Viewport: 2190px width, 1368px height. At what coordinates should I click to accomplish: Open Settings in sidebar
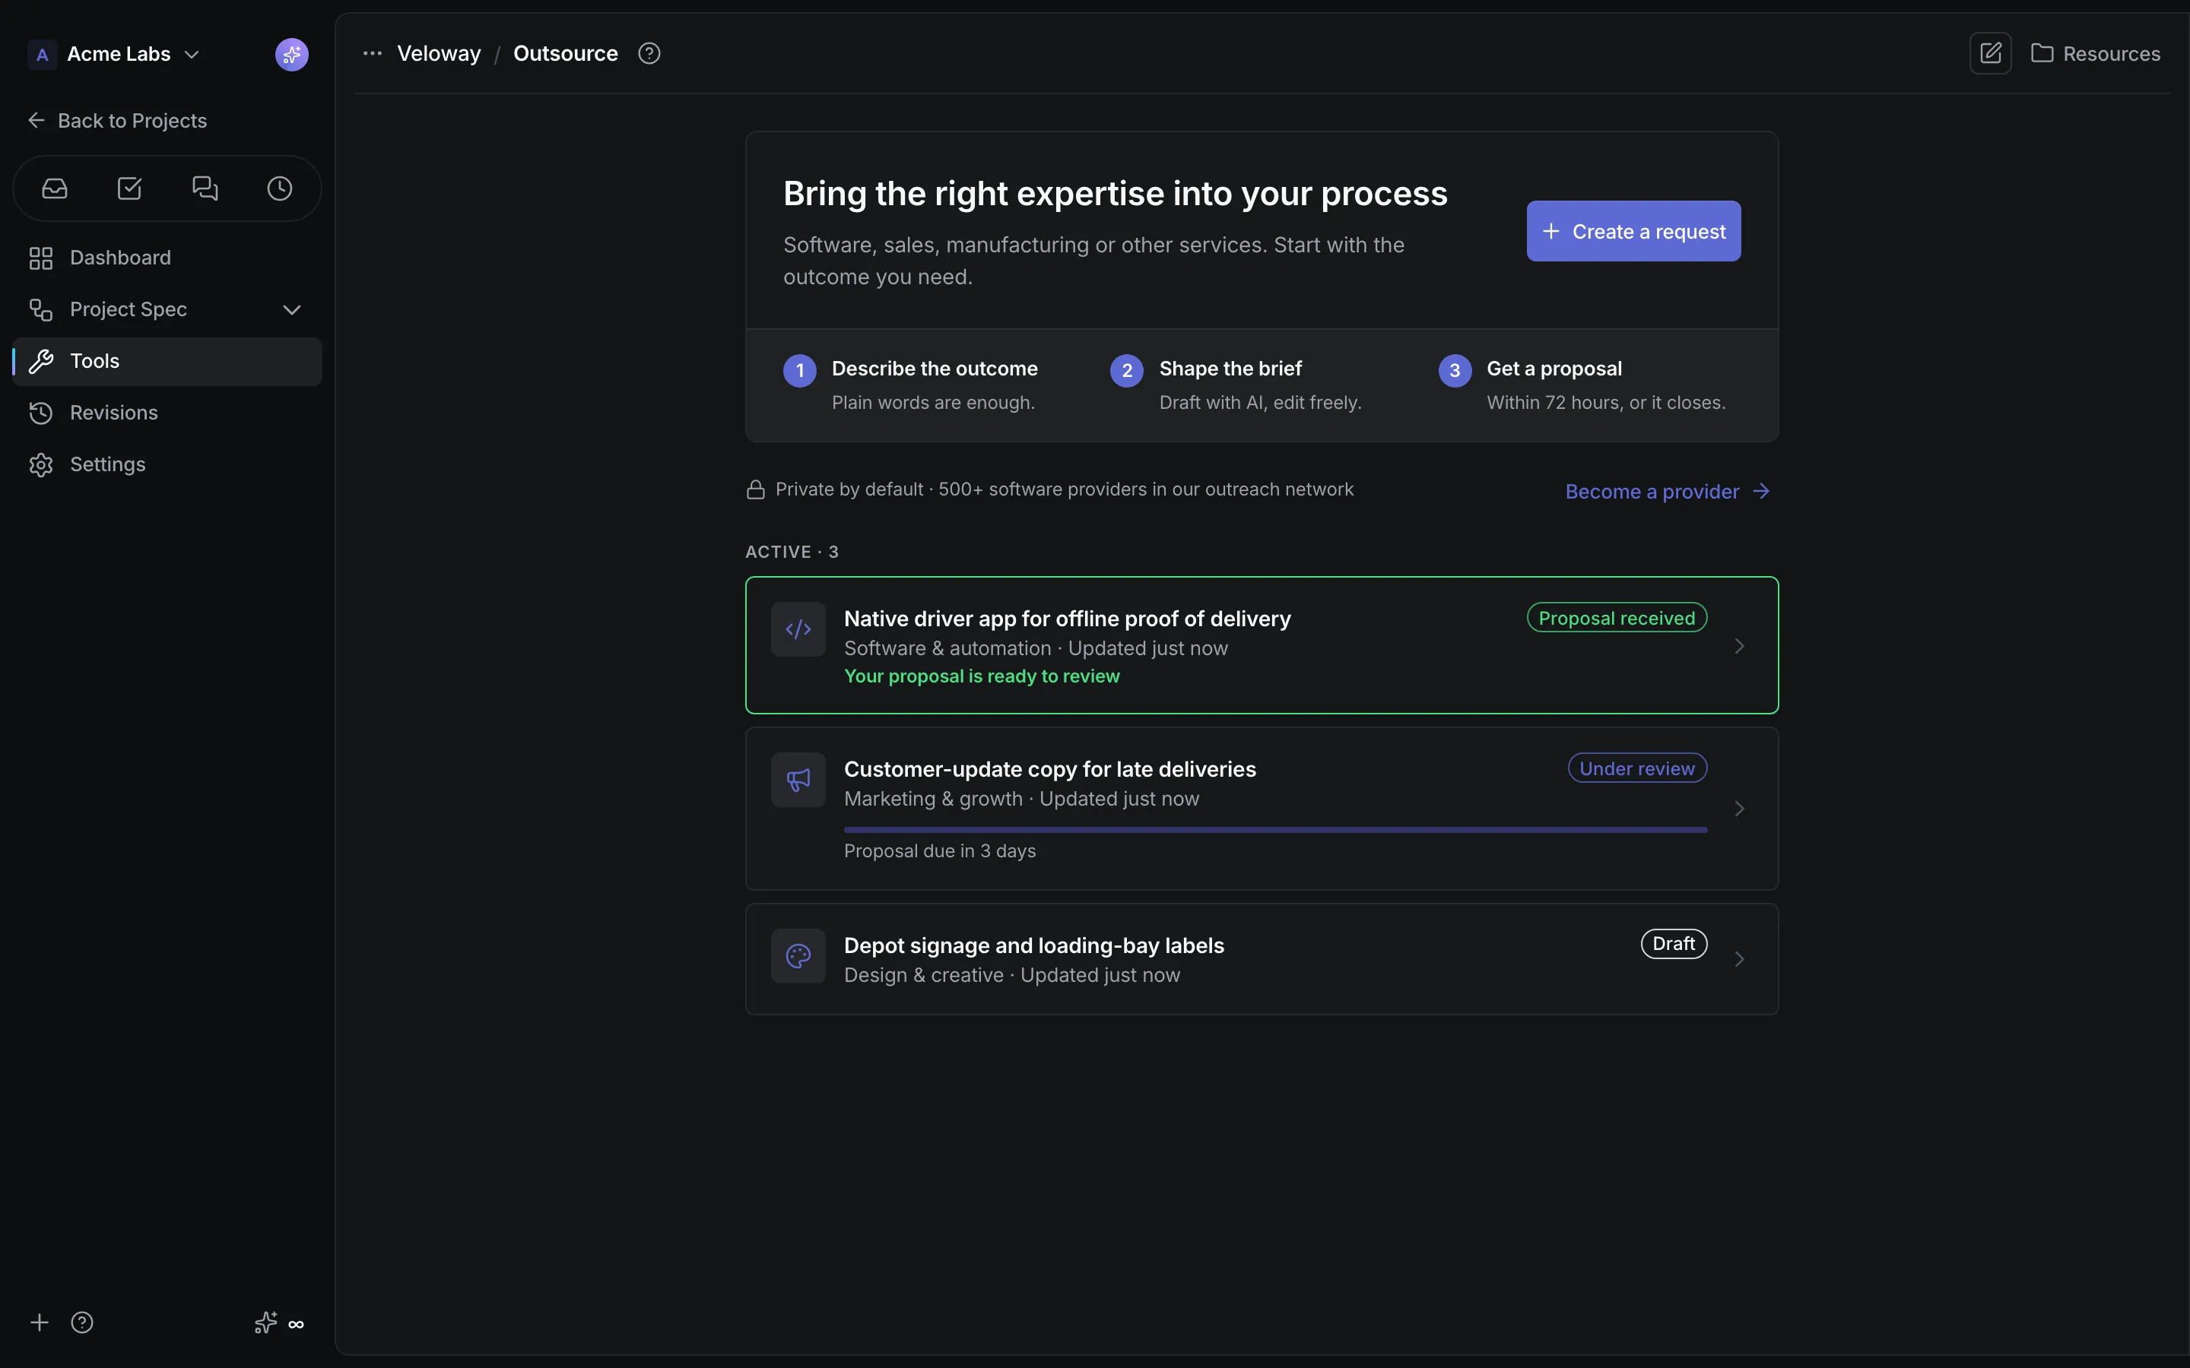click(x=167, y=464)
